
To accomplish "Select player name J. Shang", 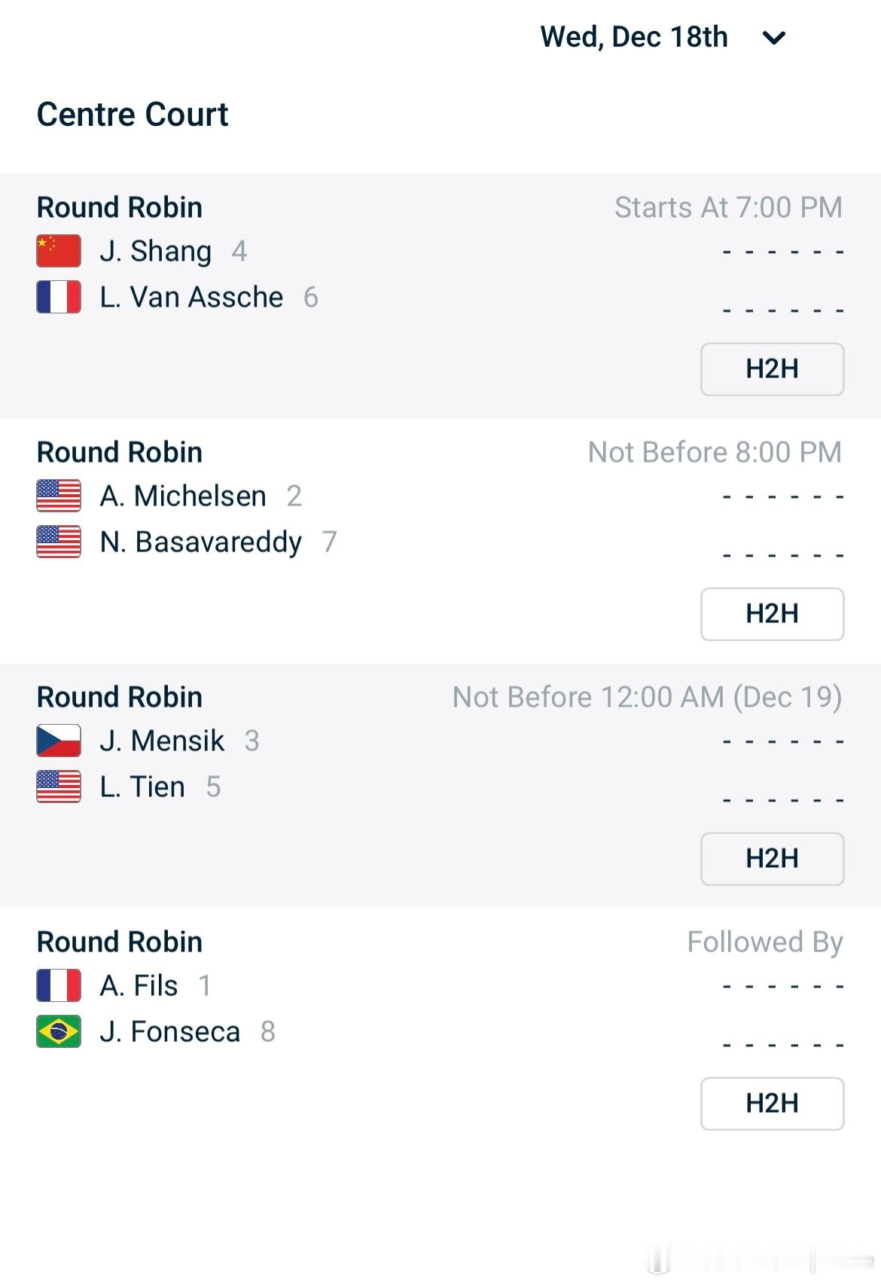I will (x=155, y=252).
